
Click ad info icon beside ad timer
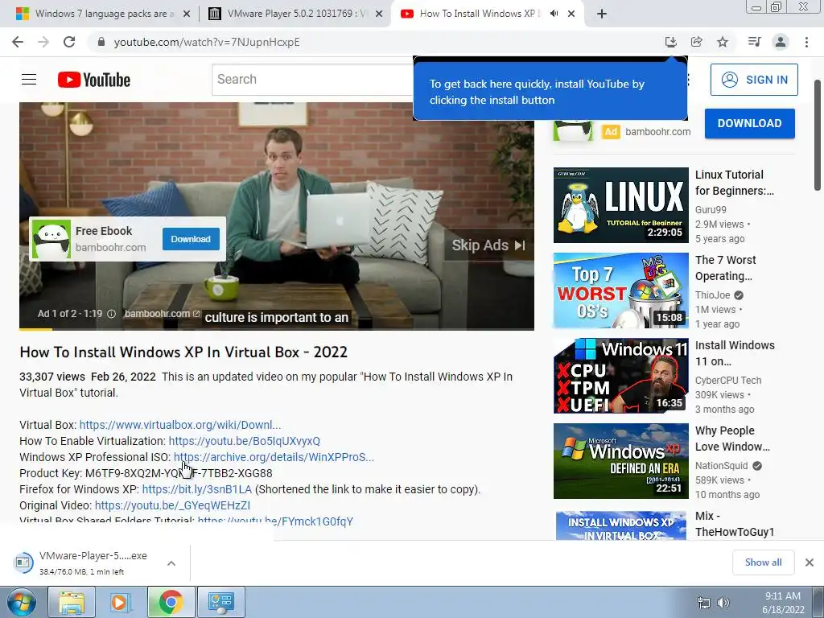click(111, 314)
